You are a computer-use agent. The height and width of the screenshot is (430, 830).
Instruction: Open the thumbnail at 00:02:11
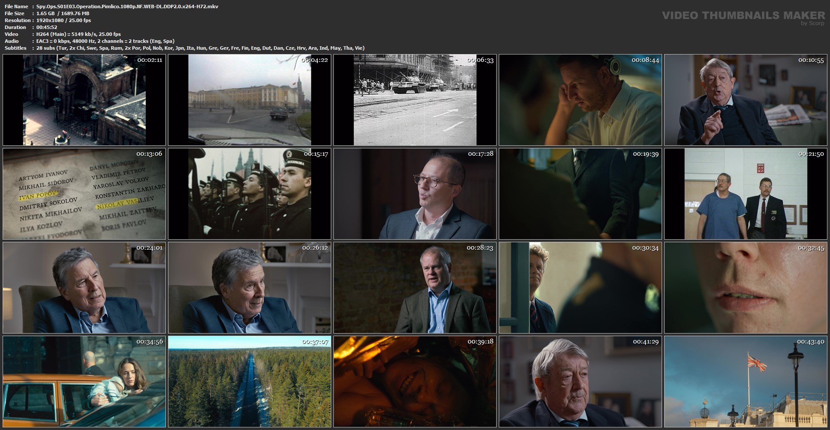84,100
